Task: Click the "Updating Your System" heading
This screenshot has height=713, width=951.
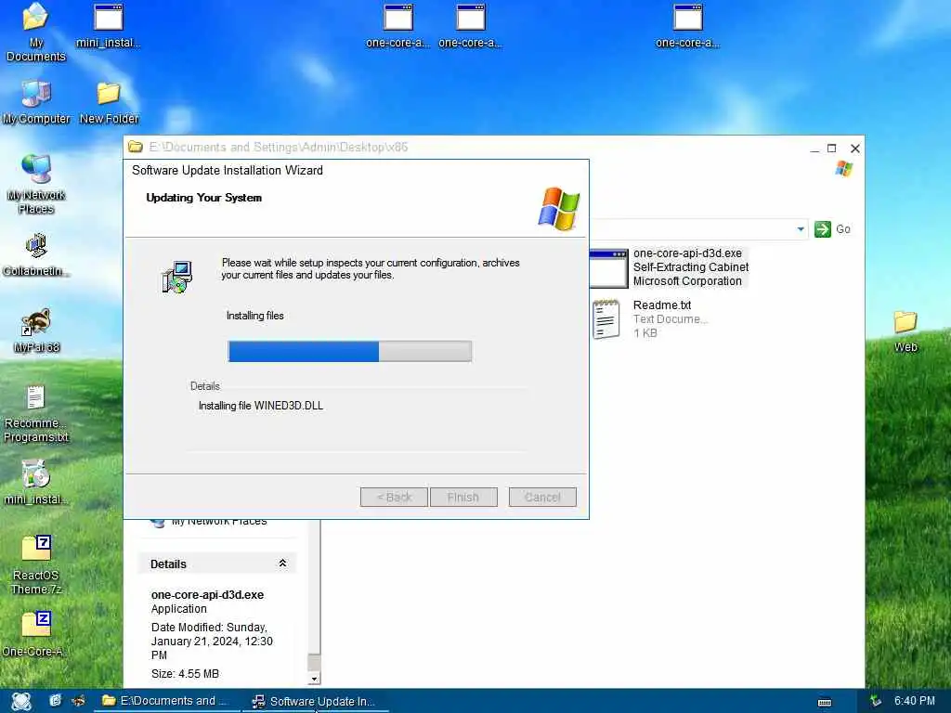Action: coord(203,198)
